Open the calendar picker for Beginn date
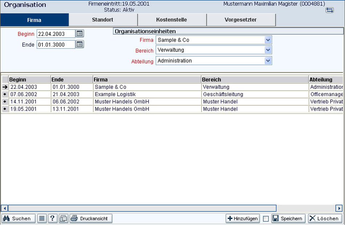Screen dimensions: 345x225 tap(80, 33)
